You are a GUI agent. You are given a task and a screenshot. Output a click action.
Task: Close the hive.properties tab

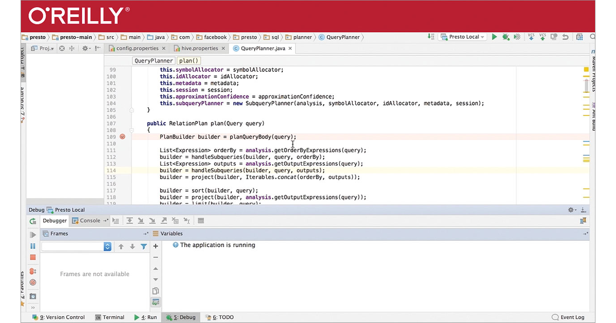tap(222, 48)
